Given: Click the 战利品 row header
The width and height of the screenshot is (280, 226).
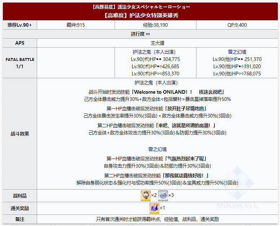Looking at the screenshot, I should 20,196.
